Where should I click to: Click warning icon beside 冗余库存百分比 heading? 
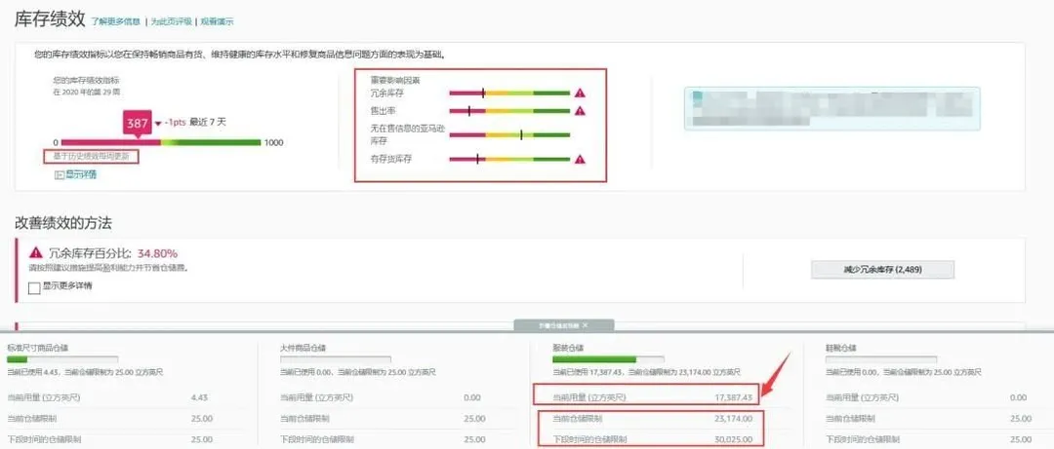[x=36, y=252]
